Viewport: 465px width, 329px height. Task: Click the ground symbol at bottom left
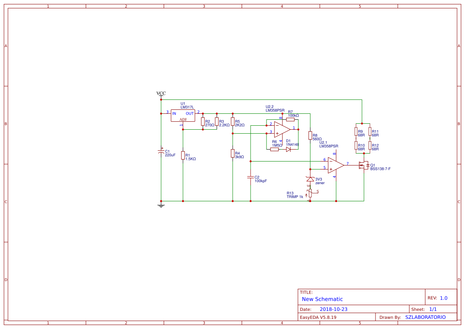point(161,205)
